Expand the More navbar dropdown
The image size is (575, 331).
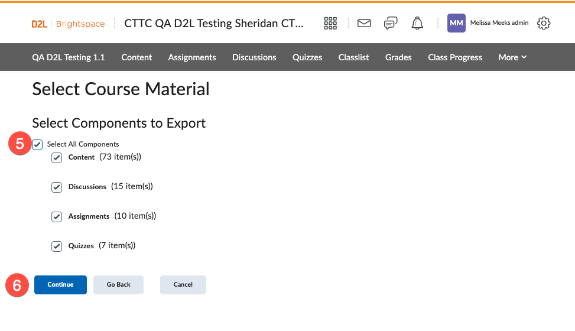pos(512,57)
